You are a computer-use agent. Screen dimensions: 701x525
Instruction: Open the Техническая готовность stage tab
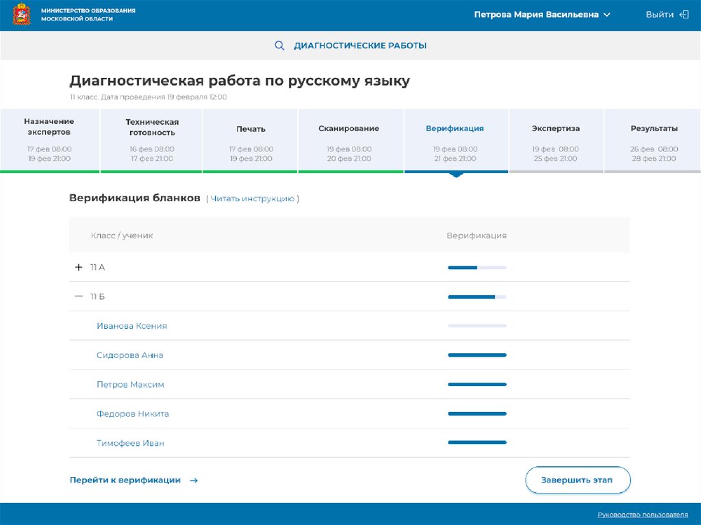tap(151, 140)
